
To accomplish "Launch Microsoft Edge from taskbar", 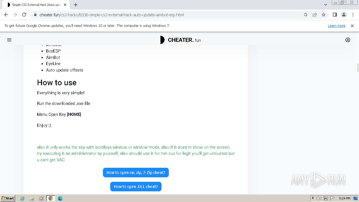I will 60,198.
